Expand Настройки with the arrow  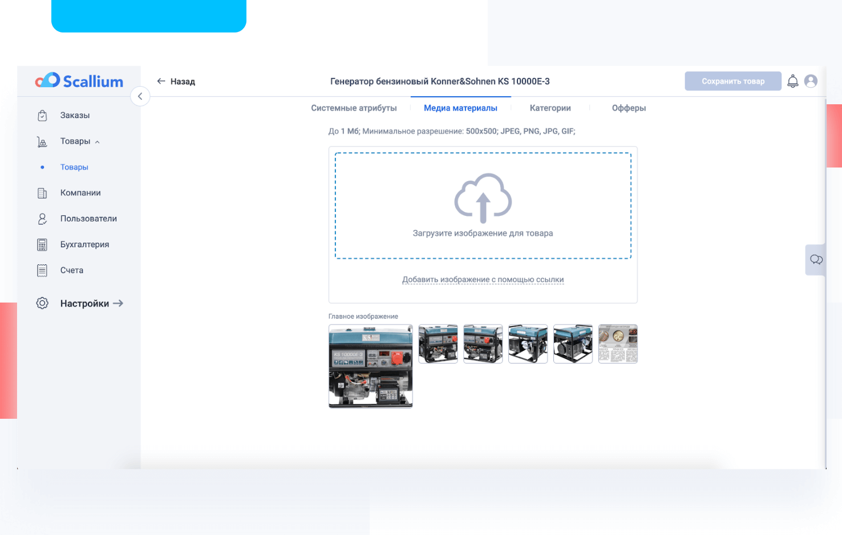point(118,304)
